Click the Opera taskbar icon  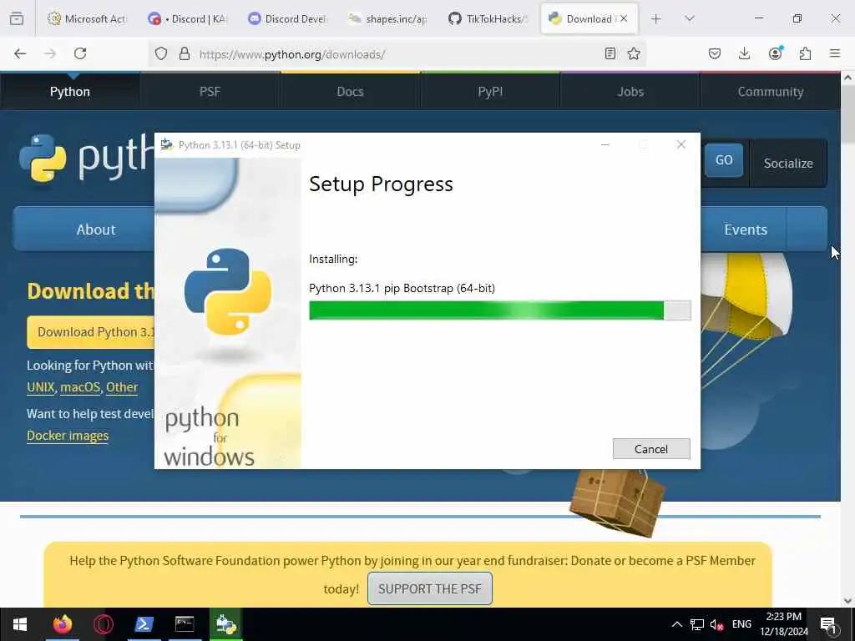(x=103, y=624)
